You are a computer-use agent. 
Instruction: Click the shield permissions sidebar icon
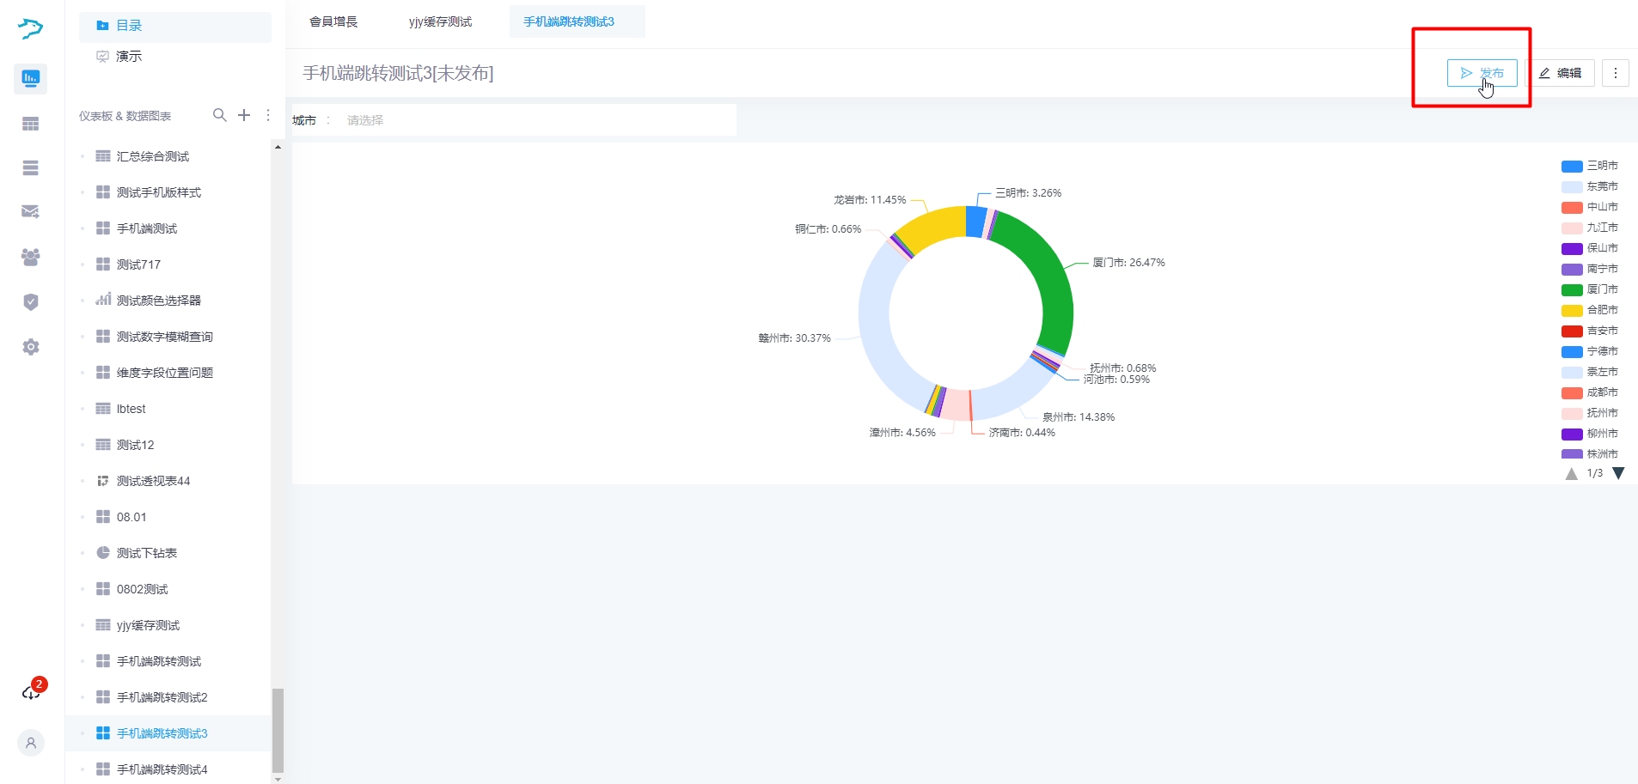click(31, 302)
